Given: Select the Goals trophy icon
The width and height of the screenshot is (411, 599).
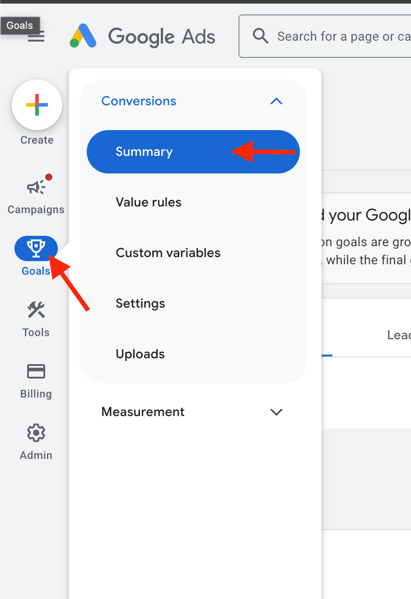Looking at the screenshot, I should point(36,248).
